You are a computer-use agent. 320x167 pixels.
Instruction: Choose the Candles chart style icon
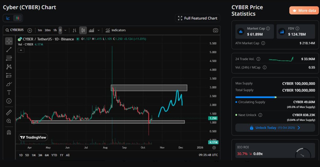pos(83,30)
